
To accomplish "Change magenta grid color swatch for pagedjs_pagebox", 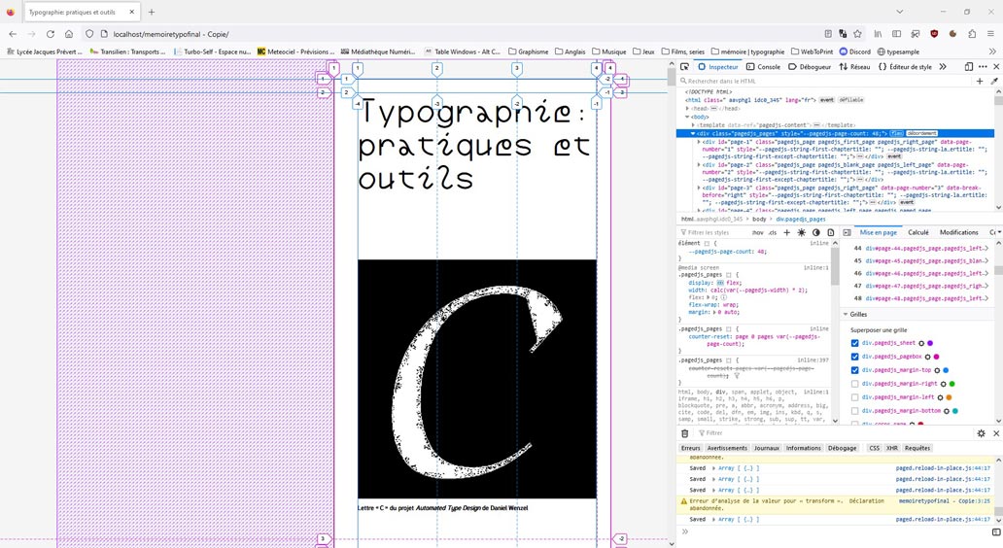I will point(937,357).
